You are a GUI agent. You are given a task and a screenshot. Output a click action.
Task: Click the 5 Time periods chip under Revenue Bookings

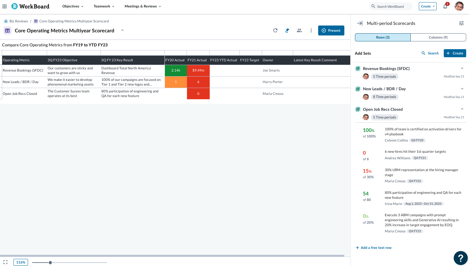click(x=385, y=77)
